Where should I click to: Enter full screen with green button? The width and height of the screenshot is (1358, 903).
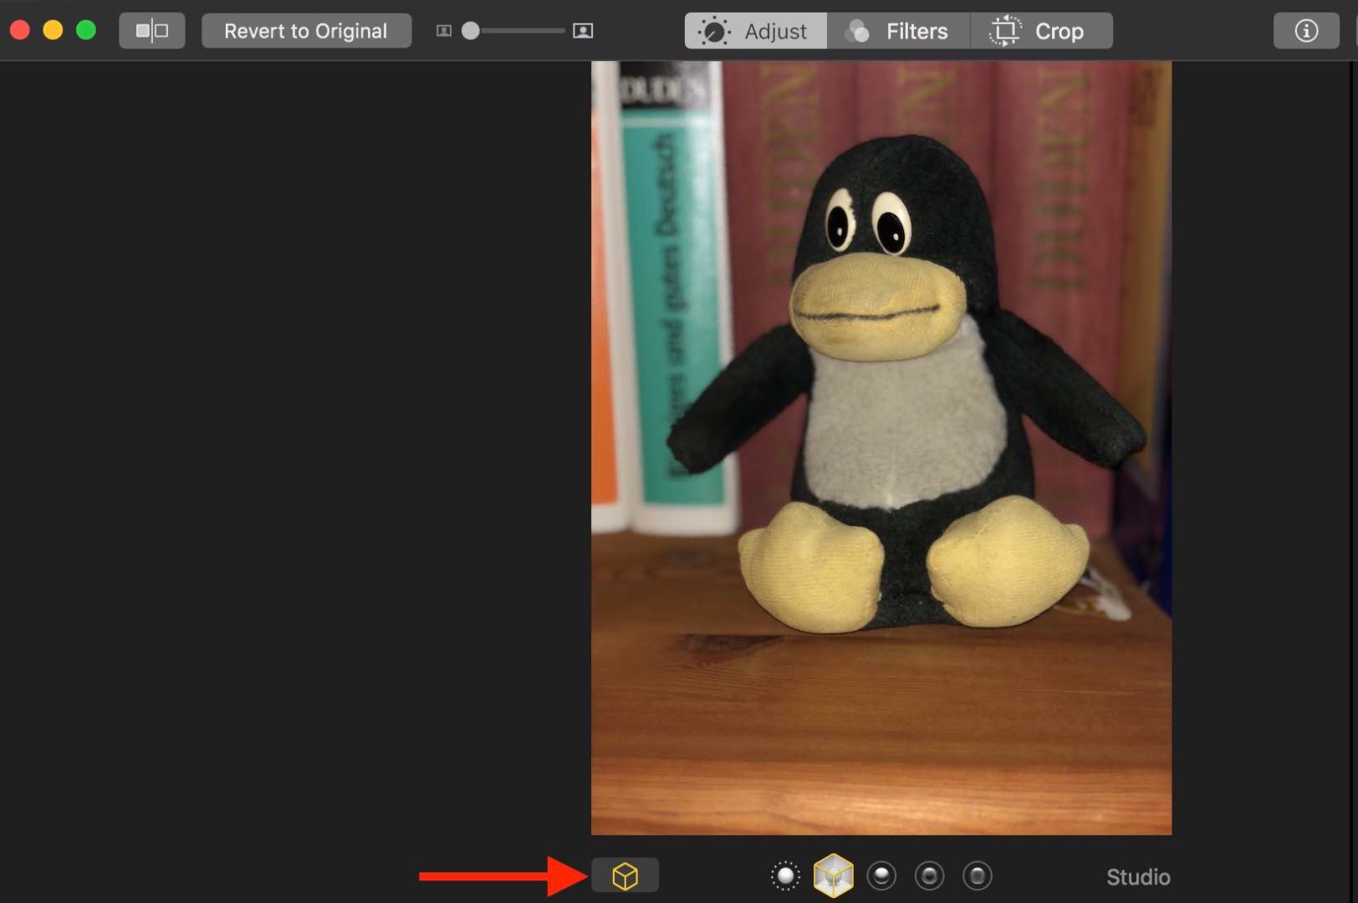[86, 31]
